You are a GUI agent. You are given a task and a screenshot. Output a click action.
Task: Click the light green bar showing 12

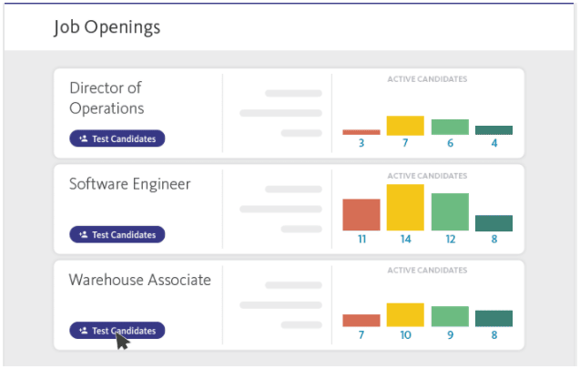(x=450, y=211)
